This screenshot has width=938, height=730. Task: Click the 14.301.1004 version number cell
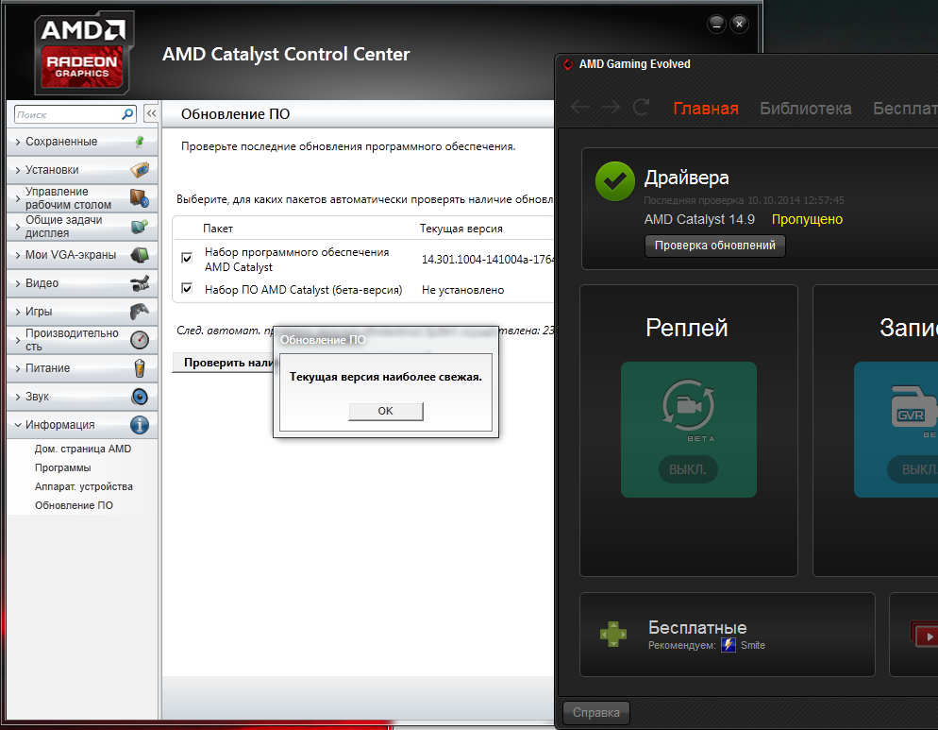click(x=488, y=260)
